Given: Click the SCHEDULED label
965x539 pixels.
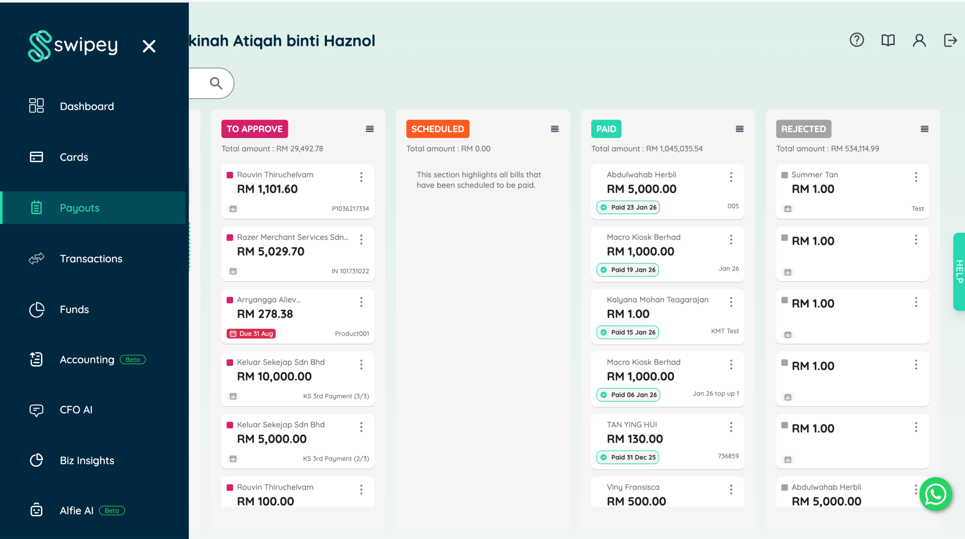Looking at the screenshot, I should [438, 129].
